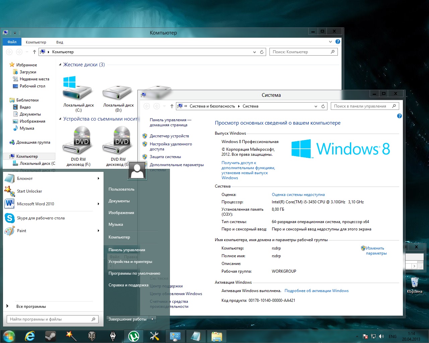This screenshot has height=343, width=429.
Task: Expand the ribbon in Computer window
Action: click(330, 42)
